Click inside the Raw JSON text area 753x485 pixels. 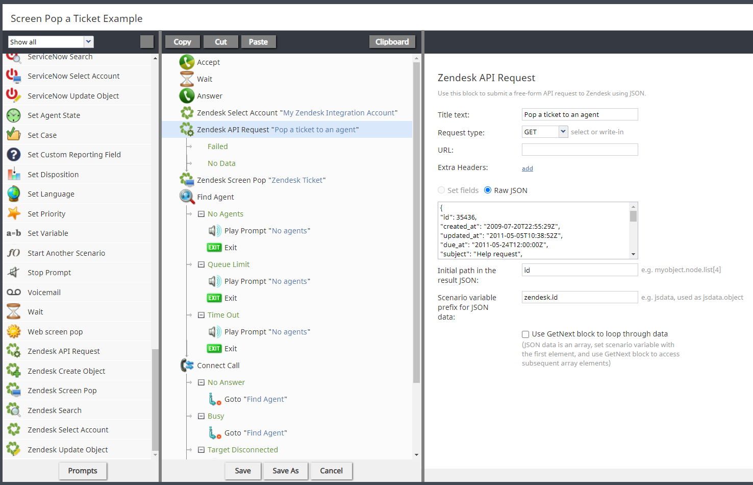[534, 231]
